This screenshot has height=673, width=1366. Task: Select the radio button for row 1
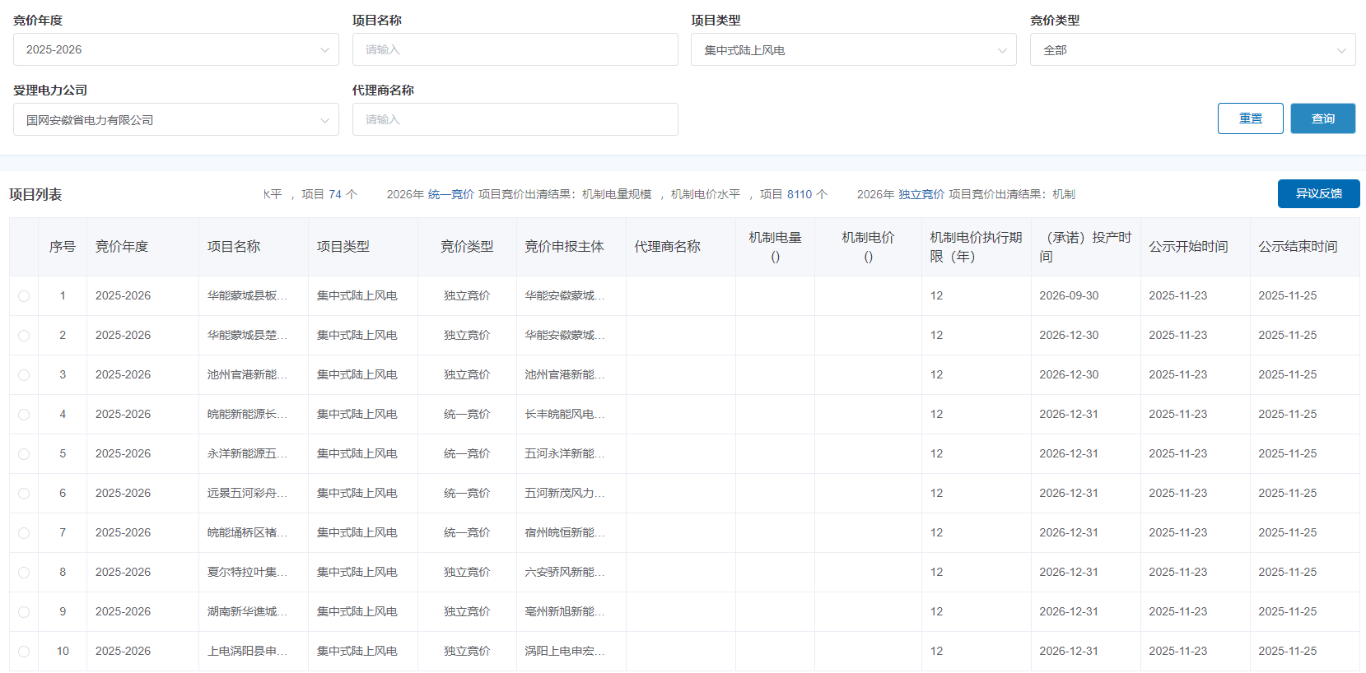(24, 296)
